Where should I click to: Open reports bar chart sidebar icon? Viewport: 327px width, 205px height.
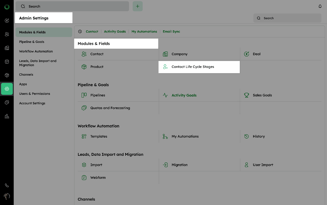tap(7, 116)
